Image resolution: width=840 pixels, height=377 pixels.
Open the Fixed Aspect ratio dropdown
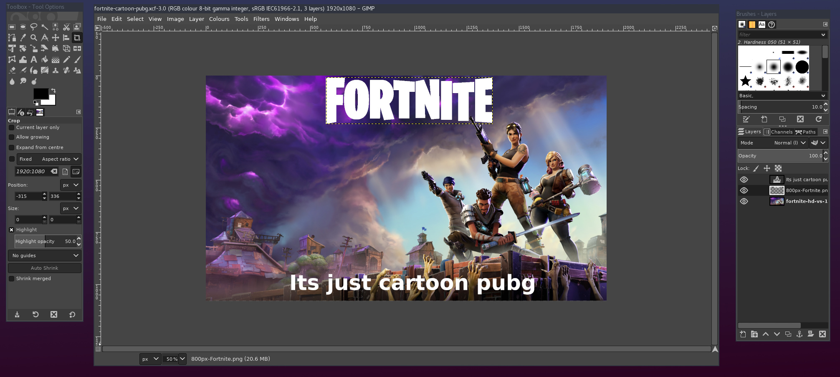[x=49, y=159]
